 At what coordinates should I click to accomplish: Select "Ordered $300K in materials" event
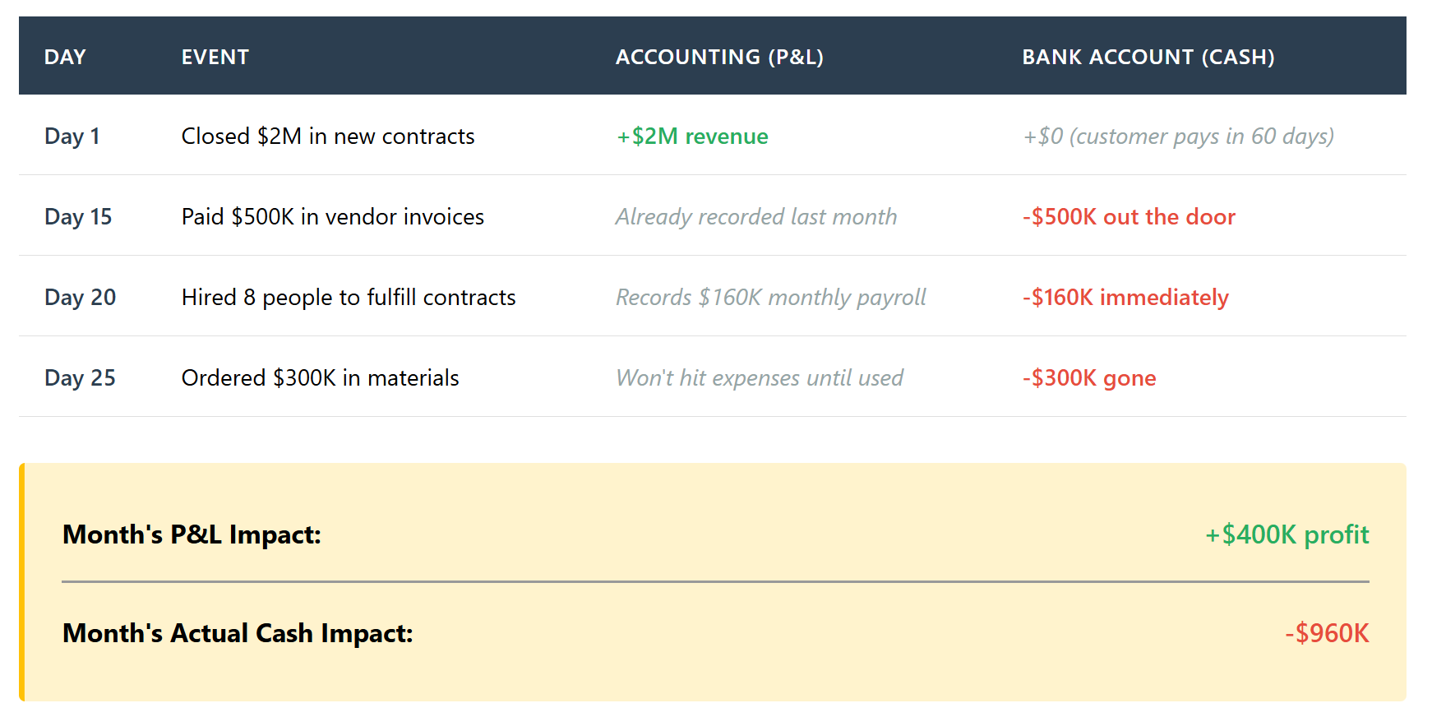321,377
